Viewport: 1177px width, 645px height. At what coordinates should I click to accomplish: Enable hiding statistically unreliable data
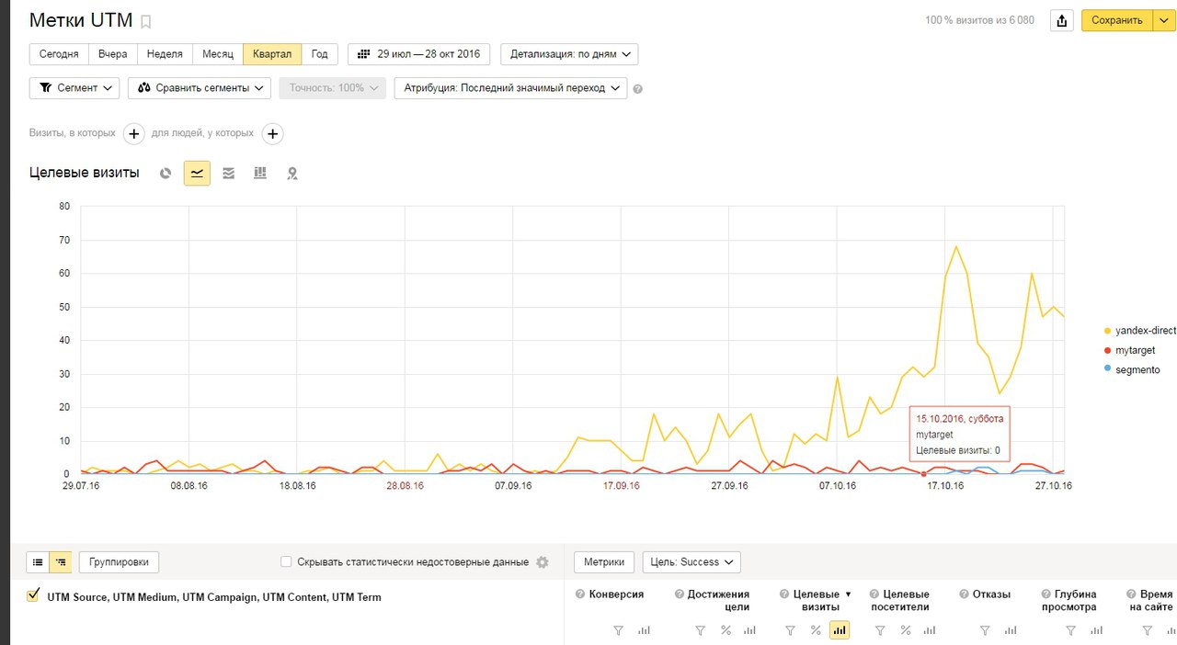(287, 562)
